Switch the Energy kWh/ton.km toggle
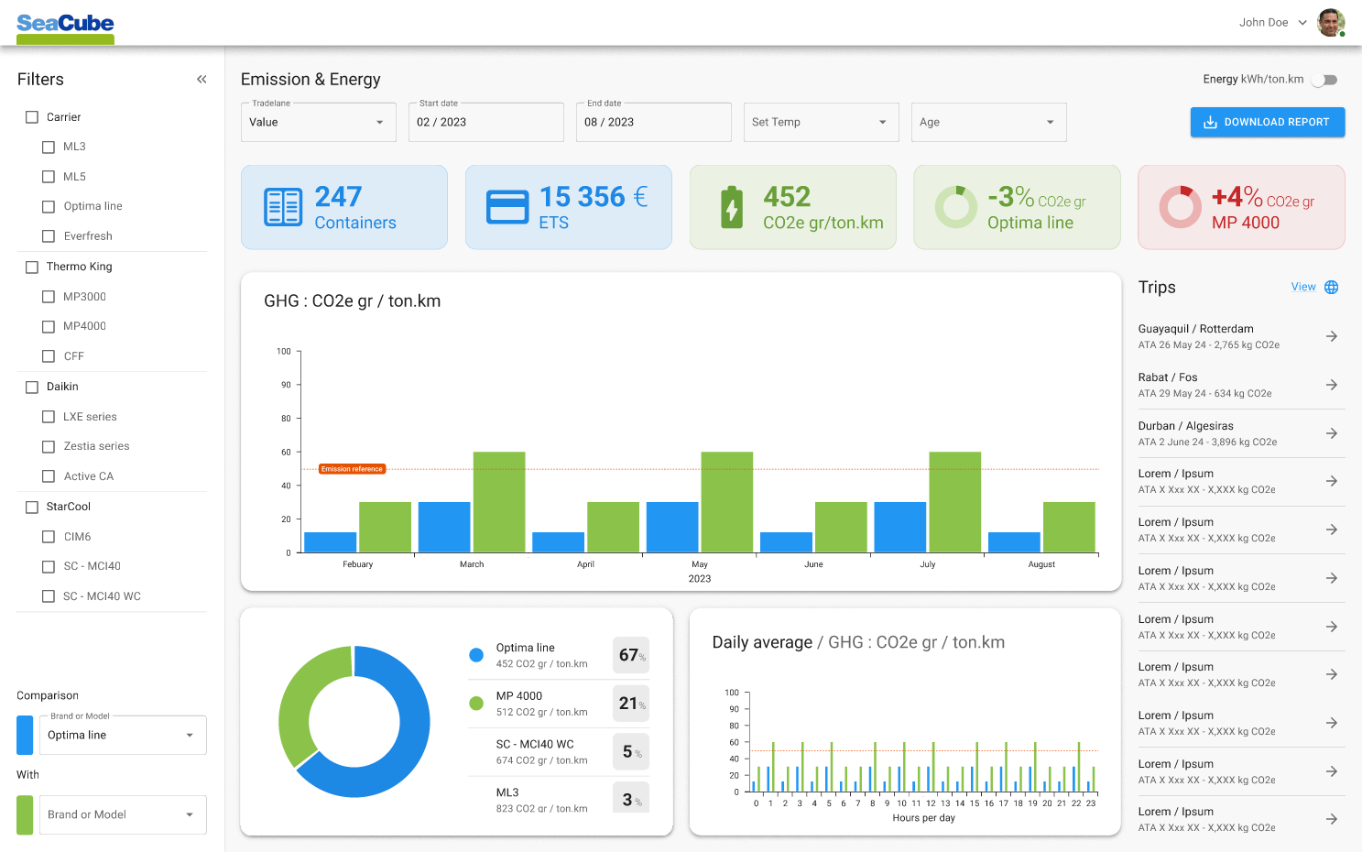This screenshot has height=852, width=1362. tap(1324, 80)
